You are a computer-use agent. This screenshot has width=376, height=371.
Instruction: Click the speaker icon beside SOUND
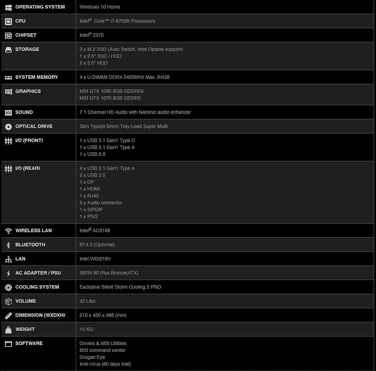pyautogui.click(x=8, y=112)
